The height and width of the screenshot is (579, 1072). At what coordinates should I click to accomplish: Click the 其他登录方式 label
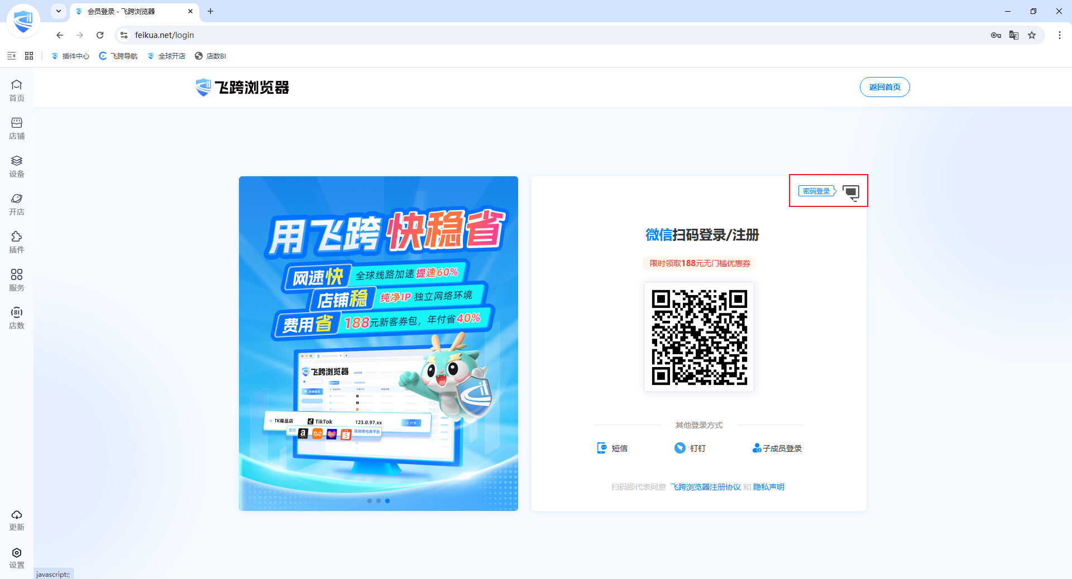tap(699, 425)
